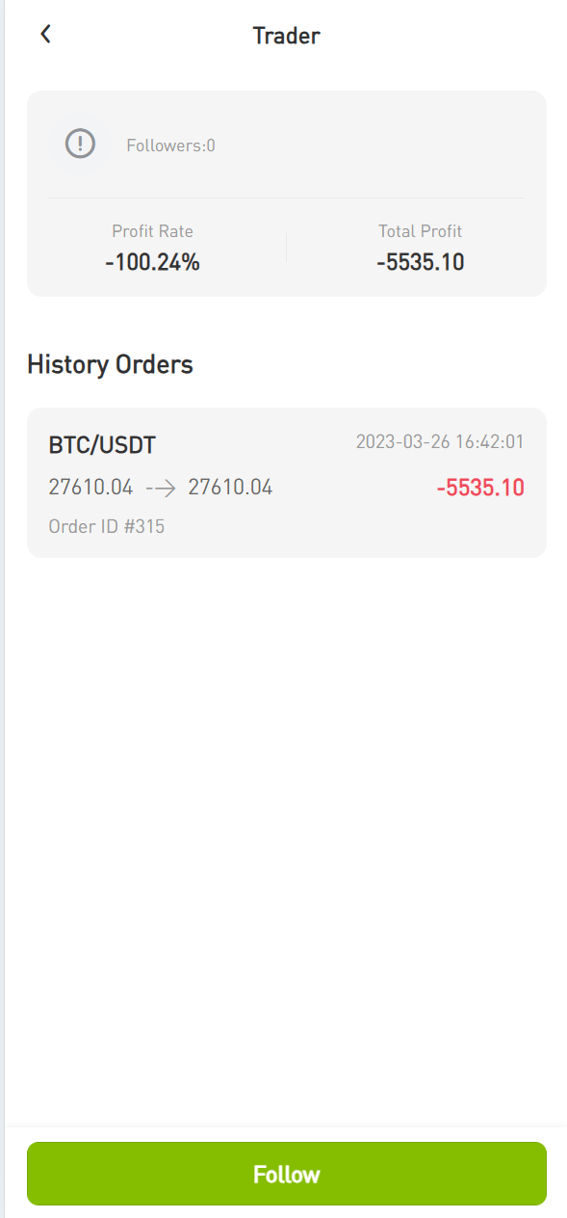Click the closing price after the arrow
The image size is (567, 1218).
click(x=230, y=488)
